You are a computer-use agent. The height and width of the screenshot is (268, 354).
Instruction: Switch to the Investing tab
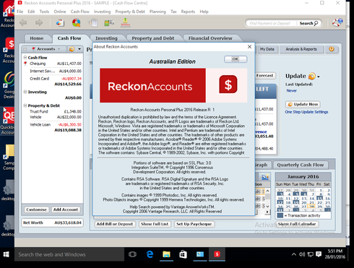pos(106,38)
